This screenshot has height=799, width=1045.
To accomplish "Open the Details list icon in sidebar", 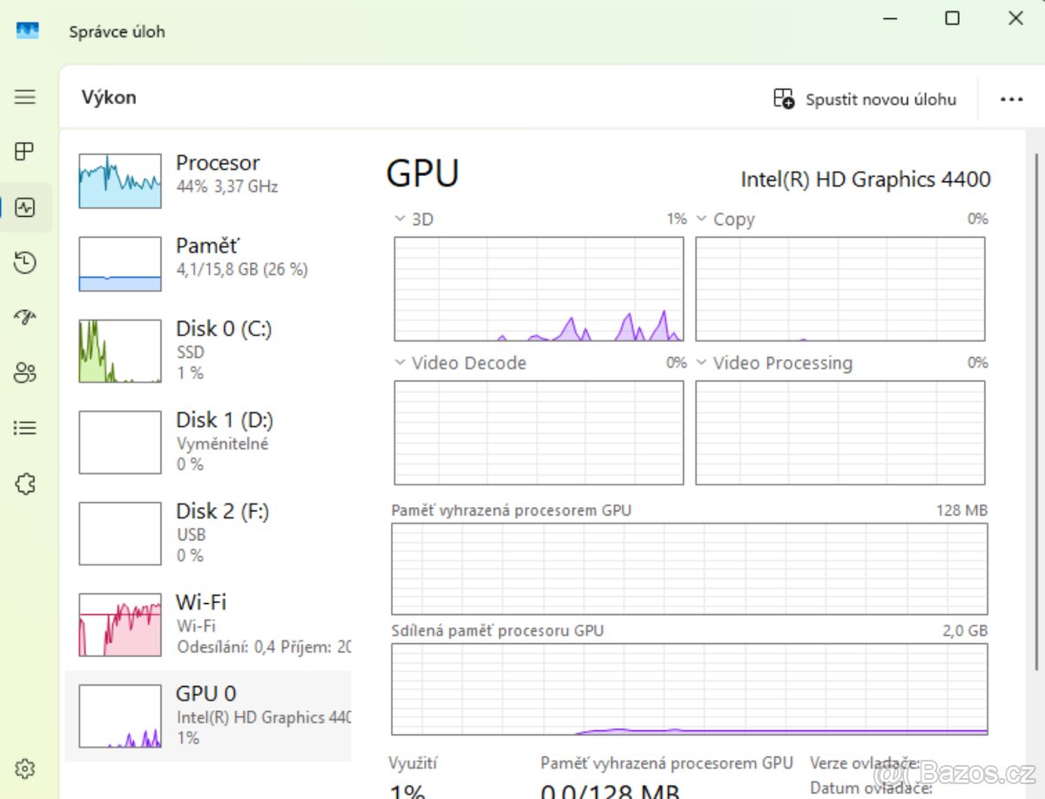I will point(25,428).
